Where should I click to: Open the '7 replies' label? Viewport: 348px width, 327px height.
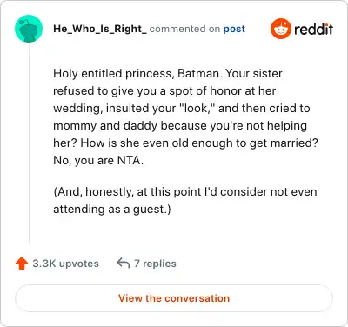pos(155,264)
